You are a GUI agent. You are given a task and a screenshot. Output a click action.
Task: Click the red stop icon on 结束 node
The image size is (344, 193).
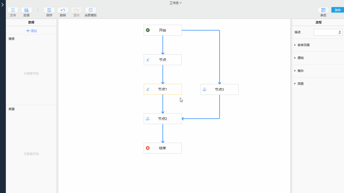148,148
